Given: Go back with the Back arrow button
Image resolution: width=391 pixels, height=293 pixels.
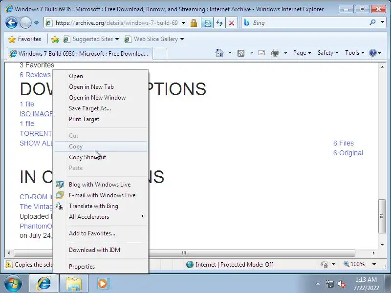Looking at the screenshot, I should (11, 23).
